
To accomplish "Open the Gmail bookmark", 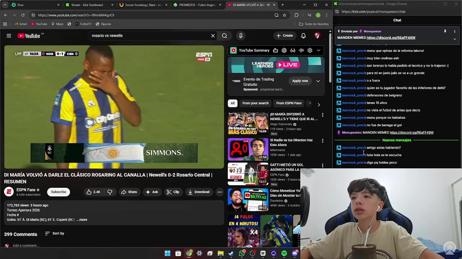I will pyautogui.click(x=21, y=24).
